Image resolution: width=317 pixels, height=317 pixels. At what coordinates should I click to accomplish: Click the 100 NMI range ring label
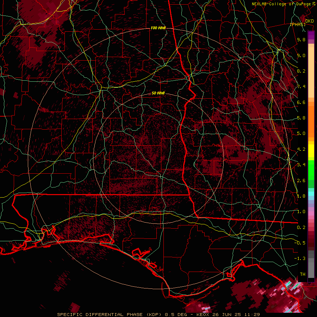[x=158, y=28]
